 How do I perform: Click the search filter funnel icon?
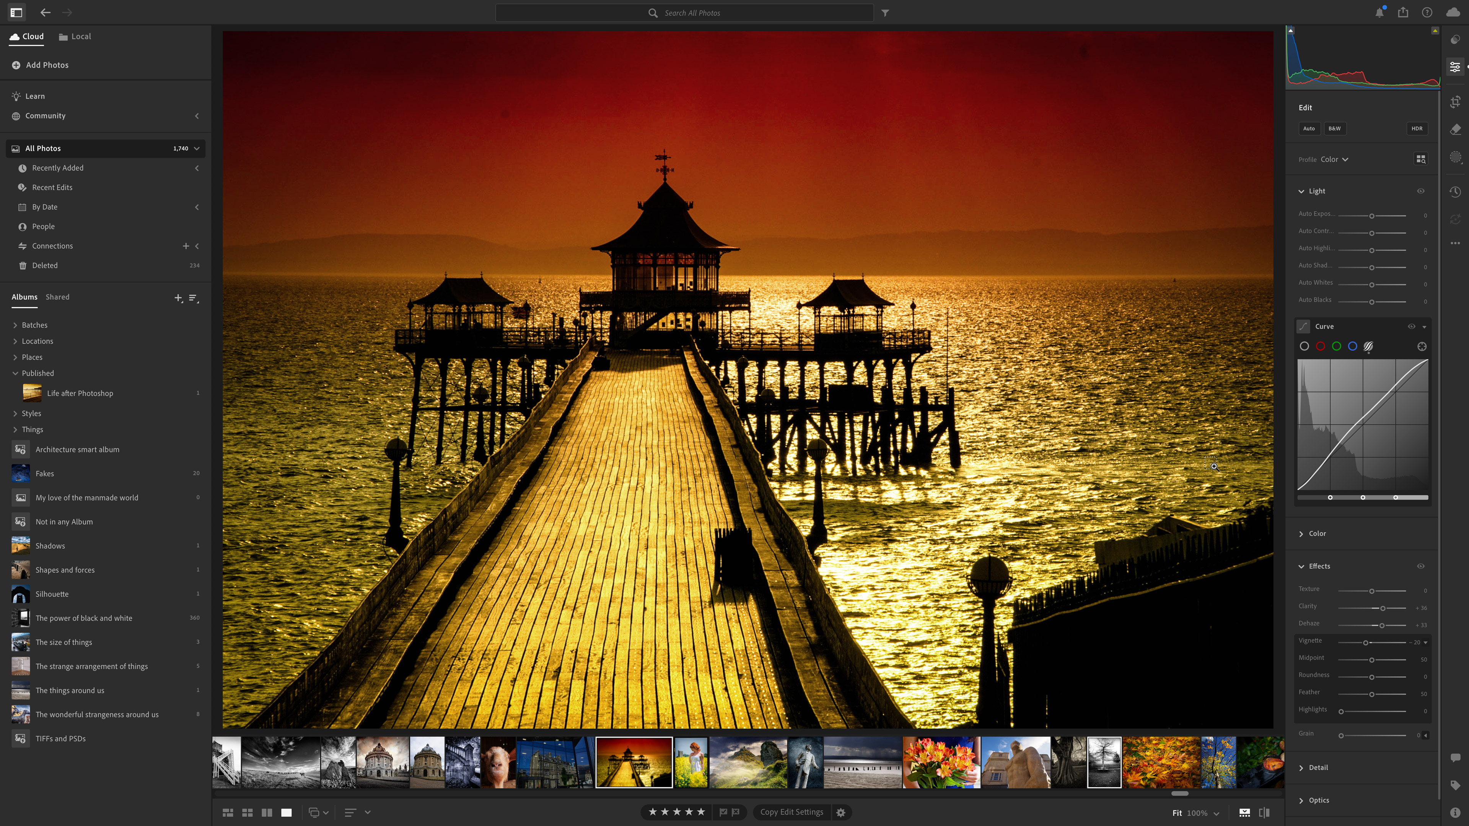pos(884,13)
